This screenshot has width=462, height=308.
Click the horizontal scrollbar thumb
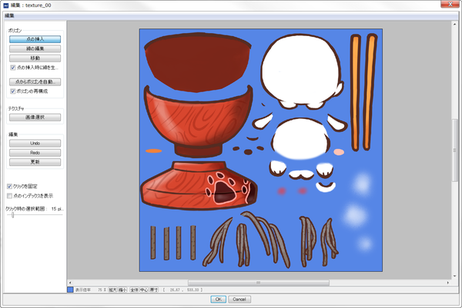[259, 283]
